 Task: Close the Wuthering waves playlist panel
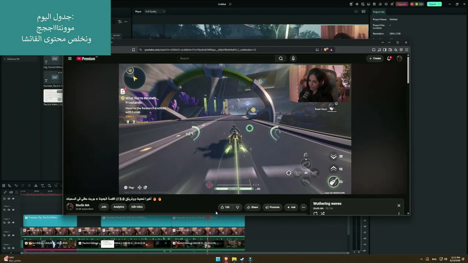[x=399, y=205]
